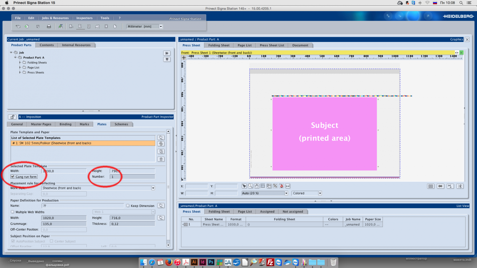The image size is (477, 268).
Task: Switch to the Schemes tab
Action: point(121,124)
